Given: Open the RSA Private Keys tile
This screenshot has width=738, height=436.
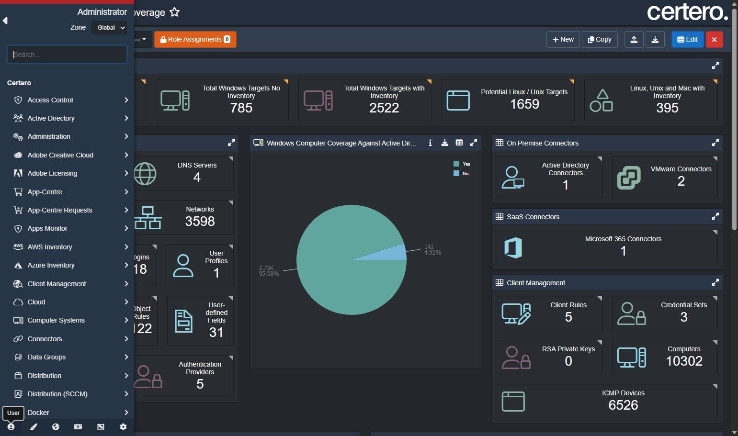Looking at the screenshot, I should (x=549, y=357).
